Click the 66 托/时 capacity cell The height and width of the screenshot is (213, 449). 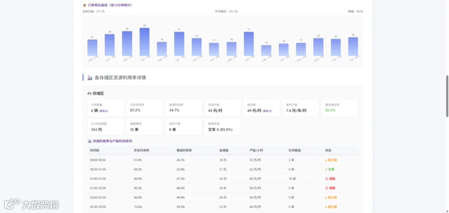click(255, 179)
